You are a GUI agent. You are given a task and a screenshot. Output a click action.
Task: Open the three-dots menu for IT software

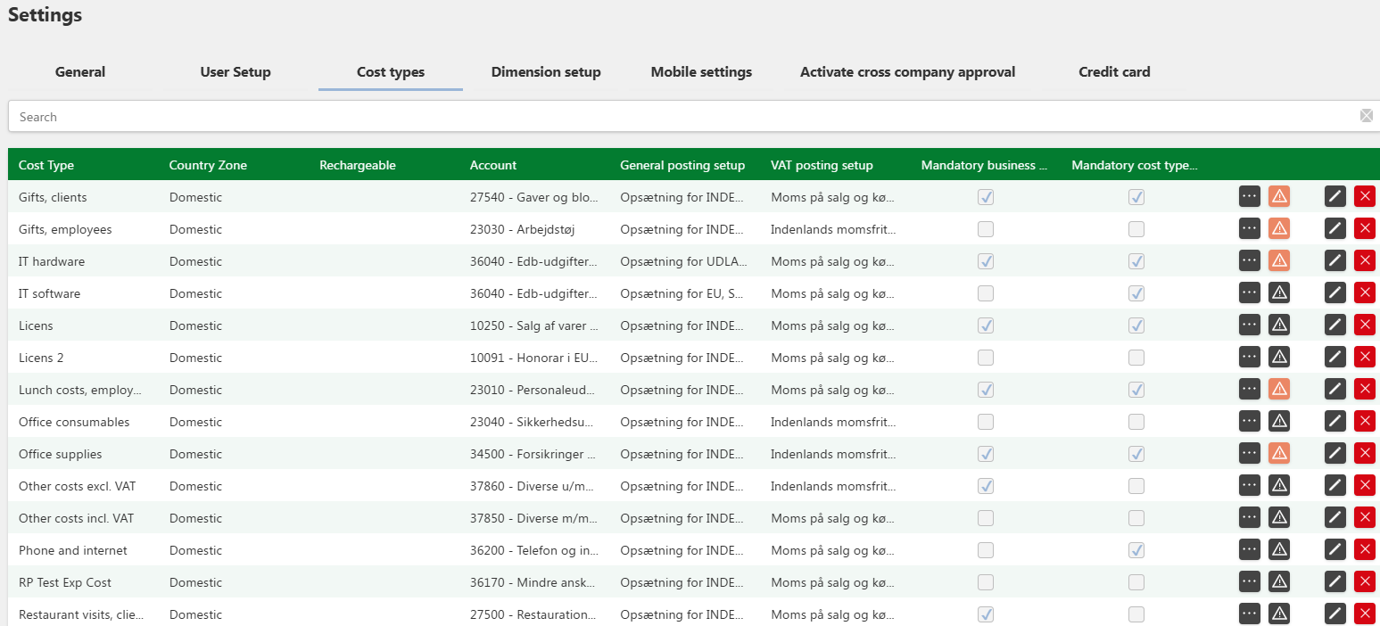[x=1250, y=292]
